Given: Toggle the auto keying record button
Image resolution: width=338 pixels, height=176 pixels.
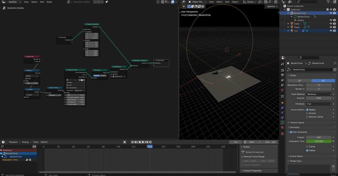Looking at the screenshot, I should [125, 142].
